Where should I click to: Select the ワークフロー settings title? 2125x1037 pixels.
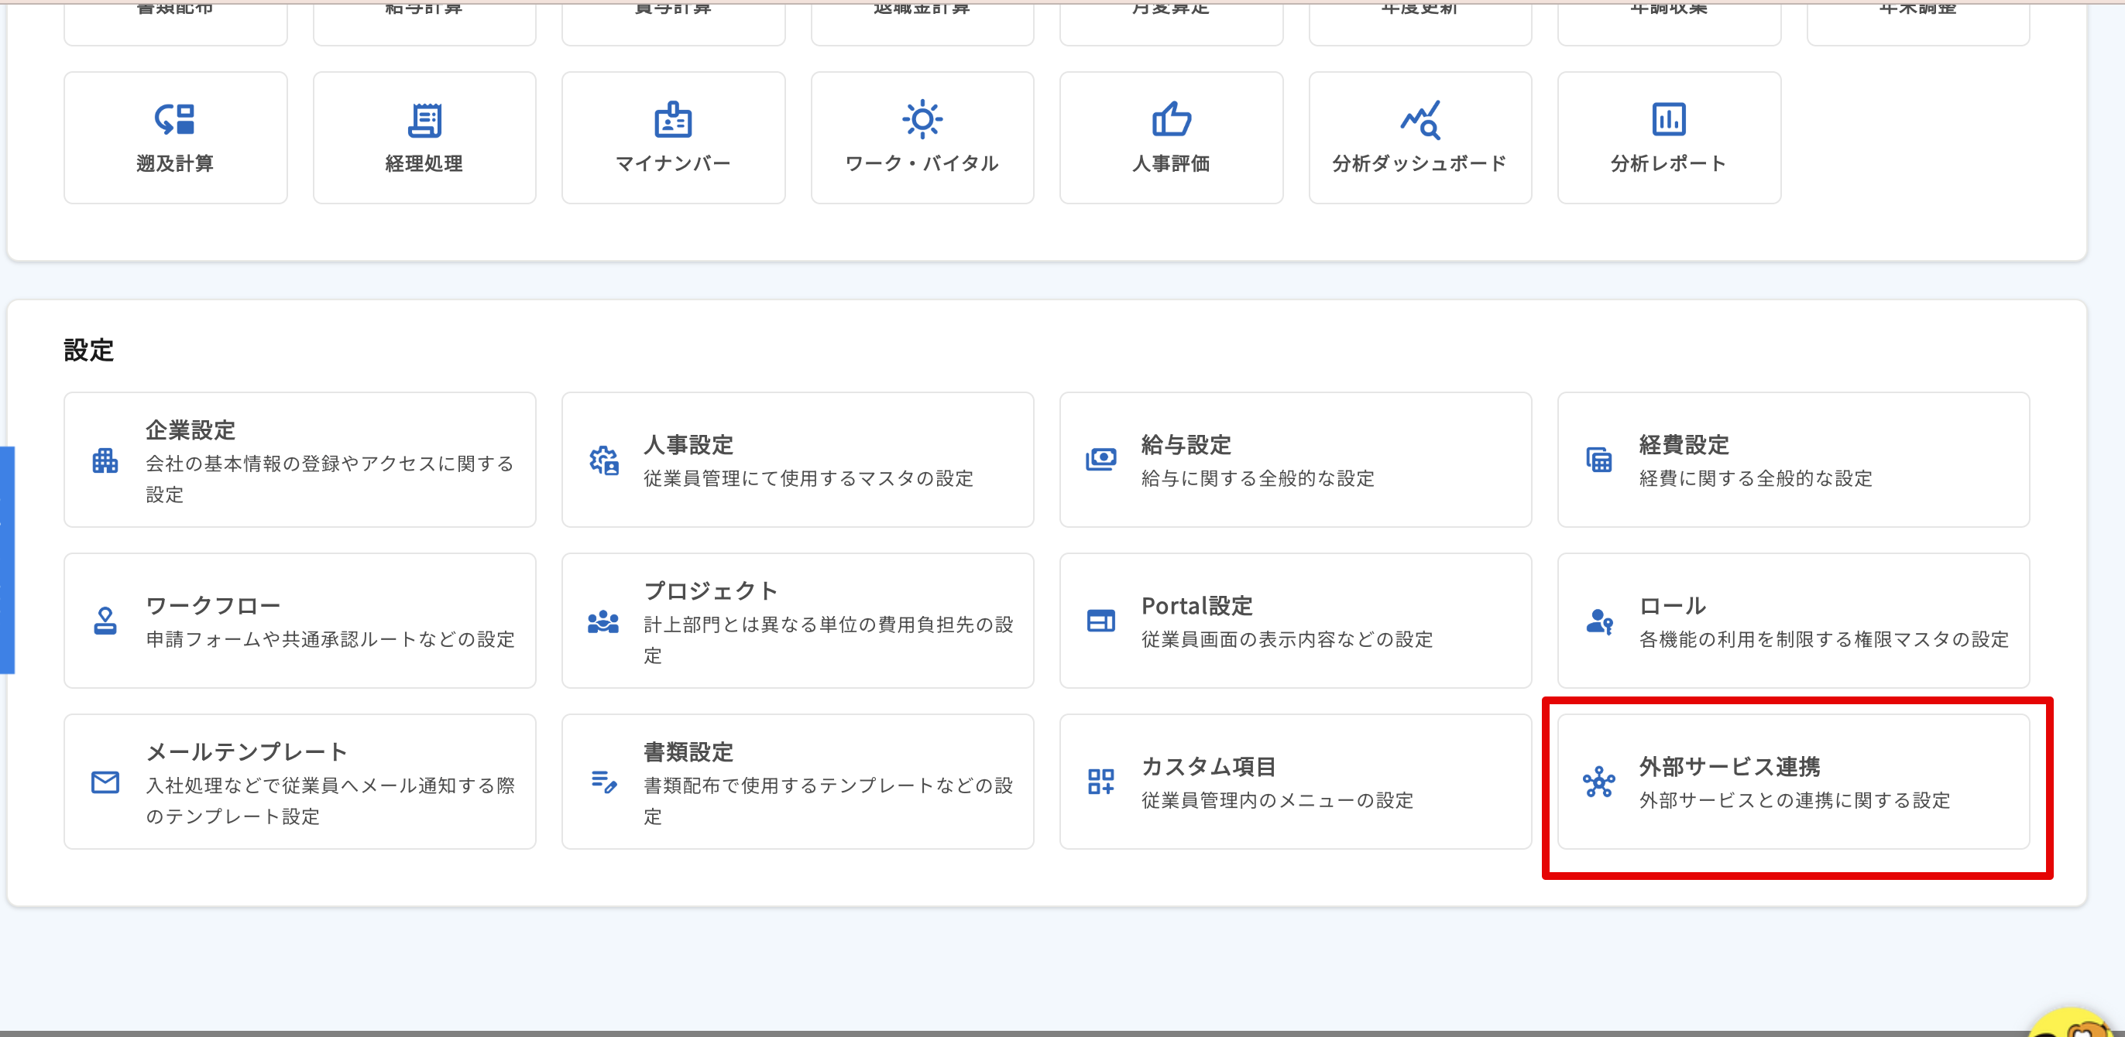click(x=214, y=606)
